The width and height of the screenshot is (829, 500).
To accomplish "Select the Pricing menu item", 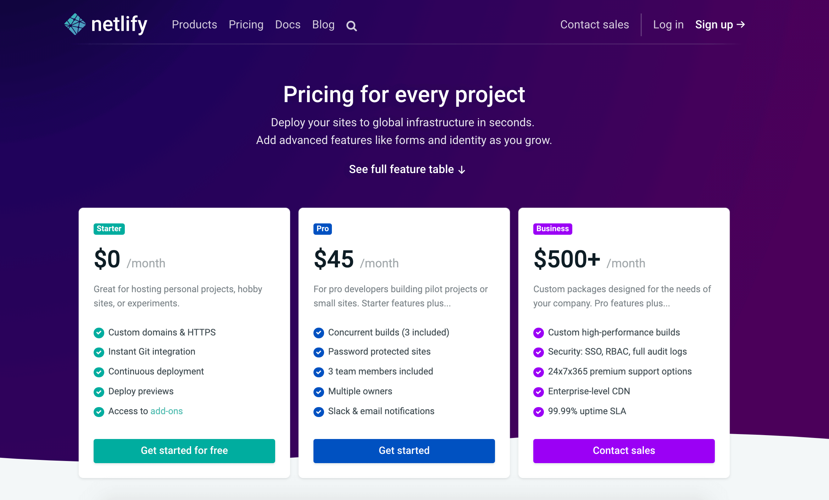I will (246, 25).
